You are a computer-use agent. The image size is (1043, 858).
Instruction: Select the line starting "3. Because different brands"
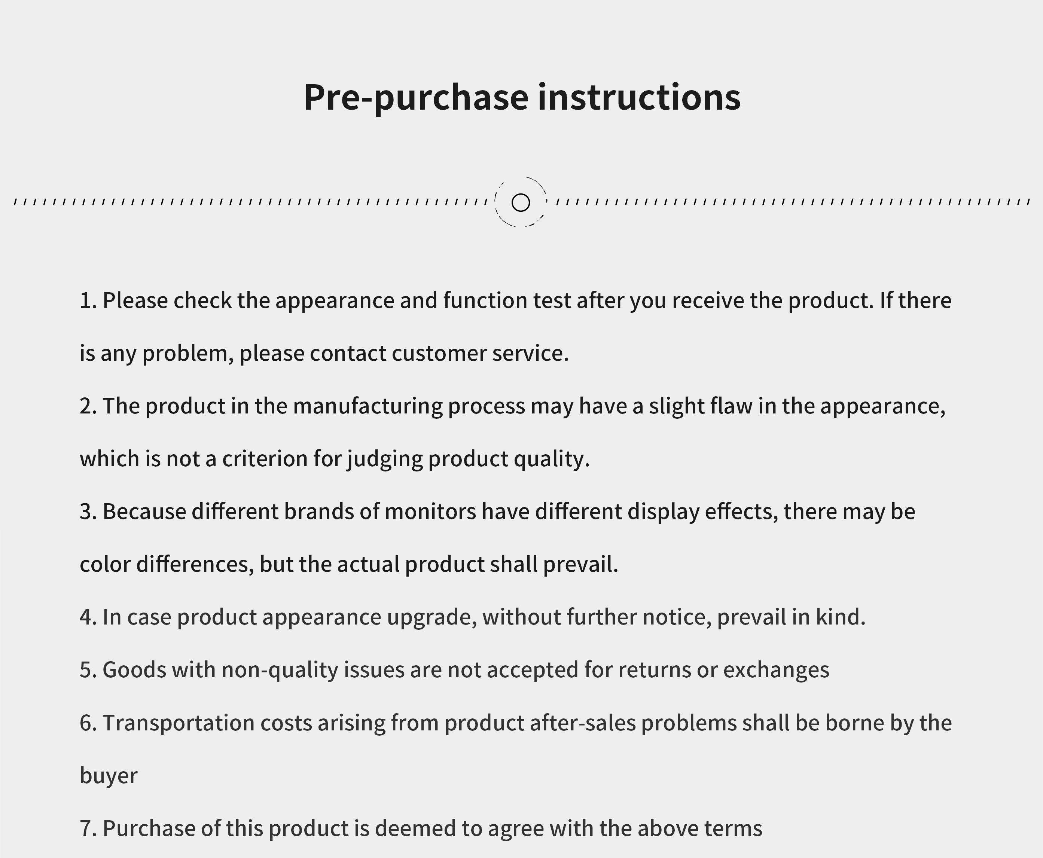tap(497, 512)
